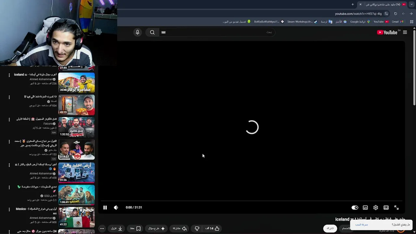This screenshot has height=234, width=416.
Task: Dislike the video with thumbs down
Action: point(197,228)
